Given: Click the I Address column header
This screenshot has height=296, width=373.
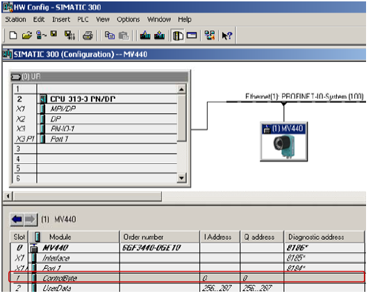Looking at the screenshot, I should click(x=220, y=237).
